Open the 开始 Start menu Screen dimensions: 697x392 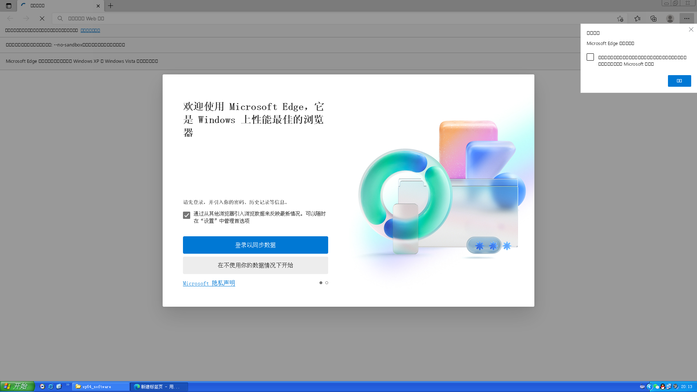17,387
